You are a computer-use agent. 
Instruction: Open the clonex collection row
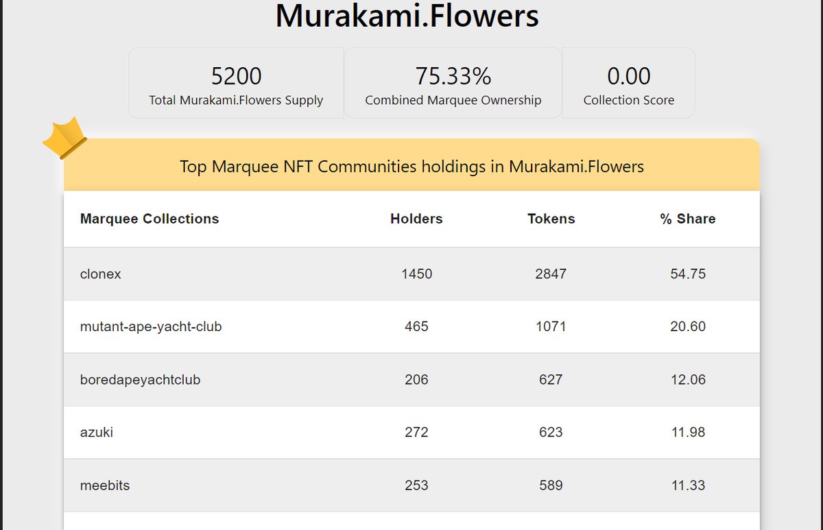click(x=411, y=274)
